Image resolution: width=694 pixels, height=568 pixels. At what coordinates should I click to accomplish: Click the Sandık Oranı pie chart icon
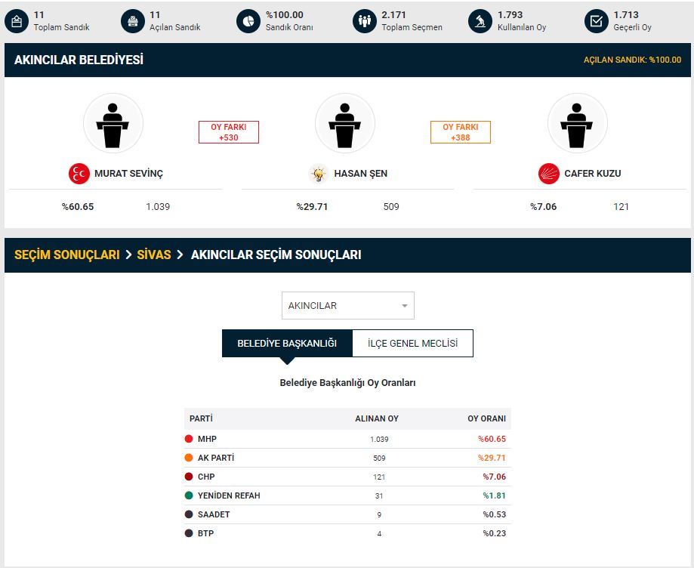pyautogui.click(x=248, y=21)
